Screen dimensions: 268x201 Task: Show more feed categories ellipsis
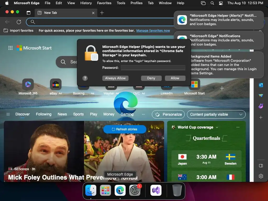(x=143, y=114)
